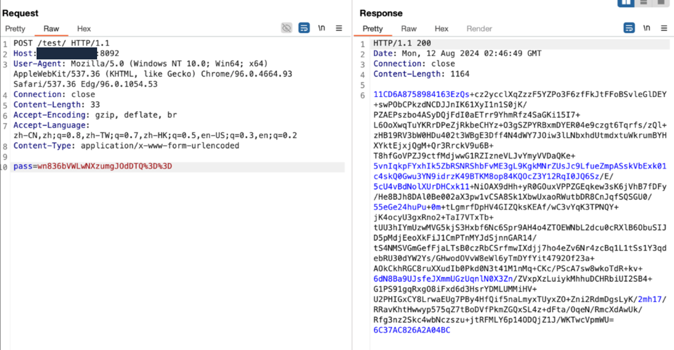Screen dimensions: 674x350
Task: Open Request panel hamburger menu
Action: 339,28
